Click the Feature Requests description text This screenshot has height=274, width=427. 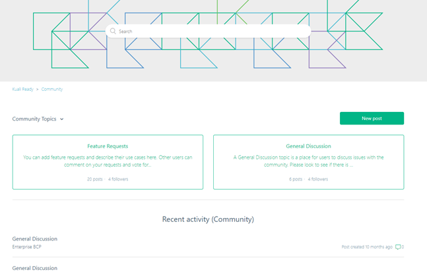point(108,161)
